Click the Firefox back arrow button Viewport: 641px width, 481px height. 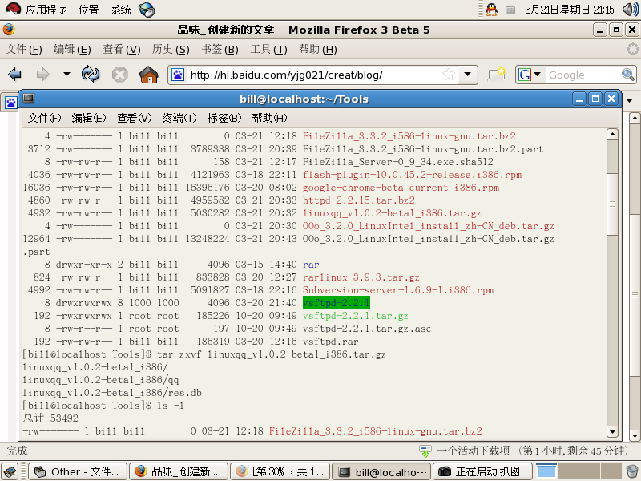click(x=14, y=75)
